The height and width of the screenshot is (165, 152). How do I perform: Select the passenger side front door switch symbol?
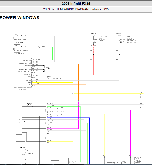[x=17, y=47]
